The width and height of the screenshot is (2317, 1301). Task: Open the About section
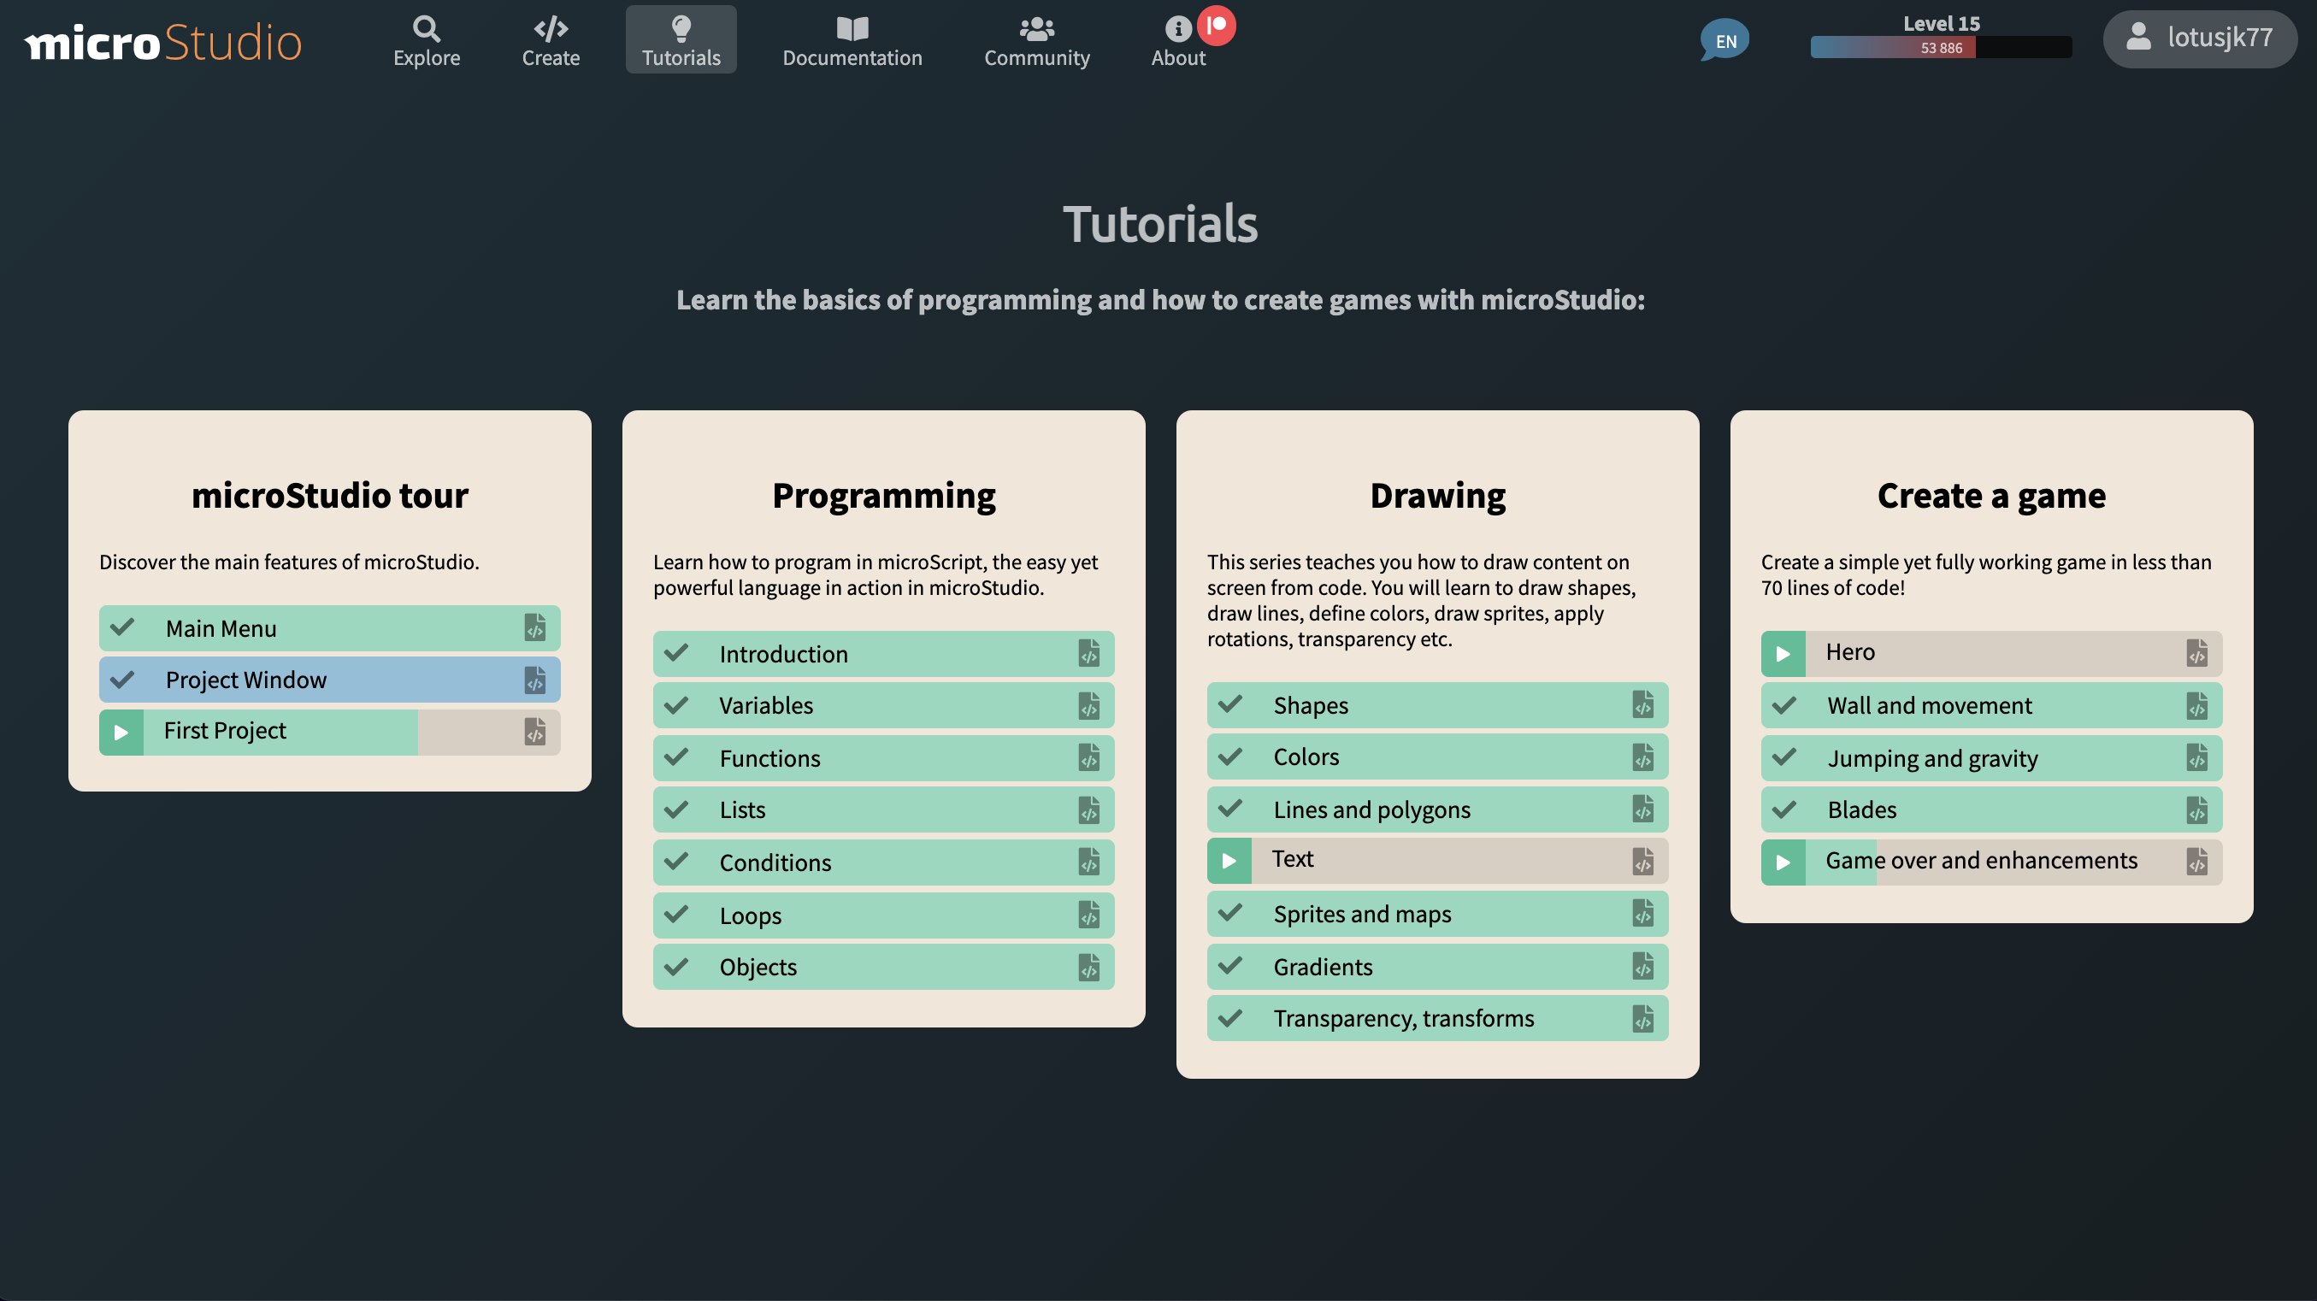click(1178, 40)
